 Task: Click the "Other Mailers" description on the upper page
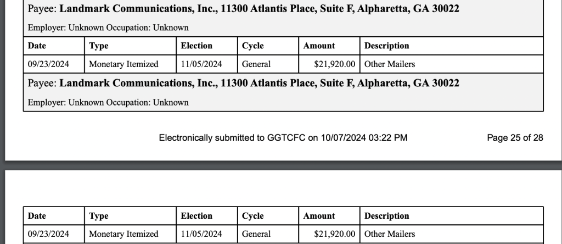(389, 64)
